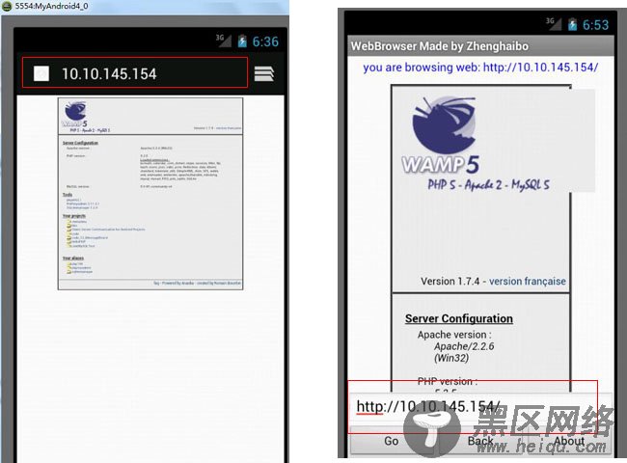Click the http://10.10.145.154/ URL input field
The image size is (627, 463).
coord(479,407)
